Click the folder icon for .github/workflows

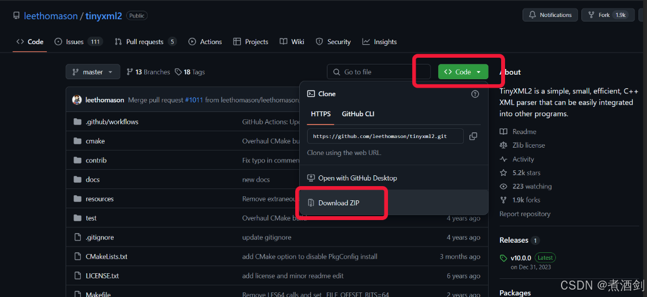click(x=77, y=122)
